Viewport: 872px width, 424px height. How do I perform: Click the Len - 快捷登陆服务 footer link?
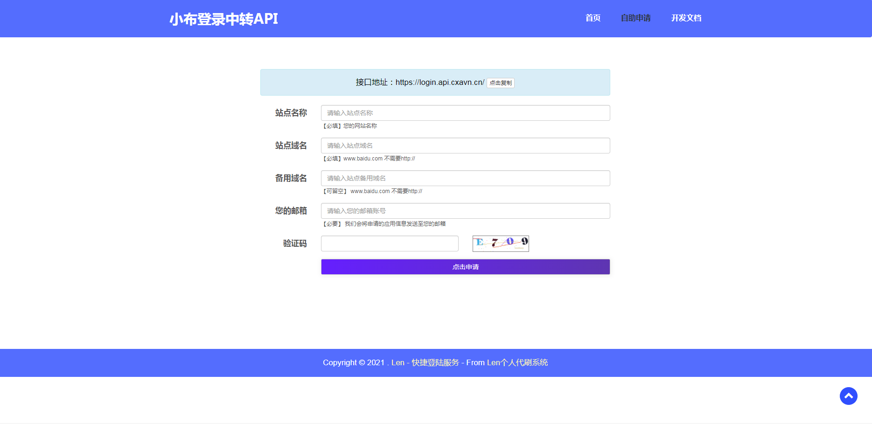pos(425,362)
